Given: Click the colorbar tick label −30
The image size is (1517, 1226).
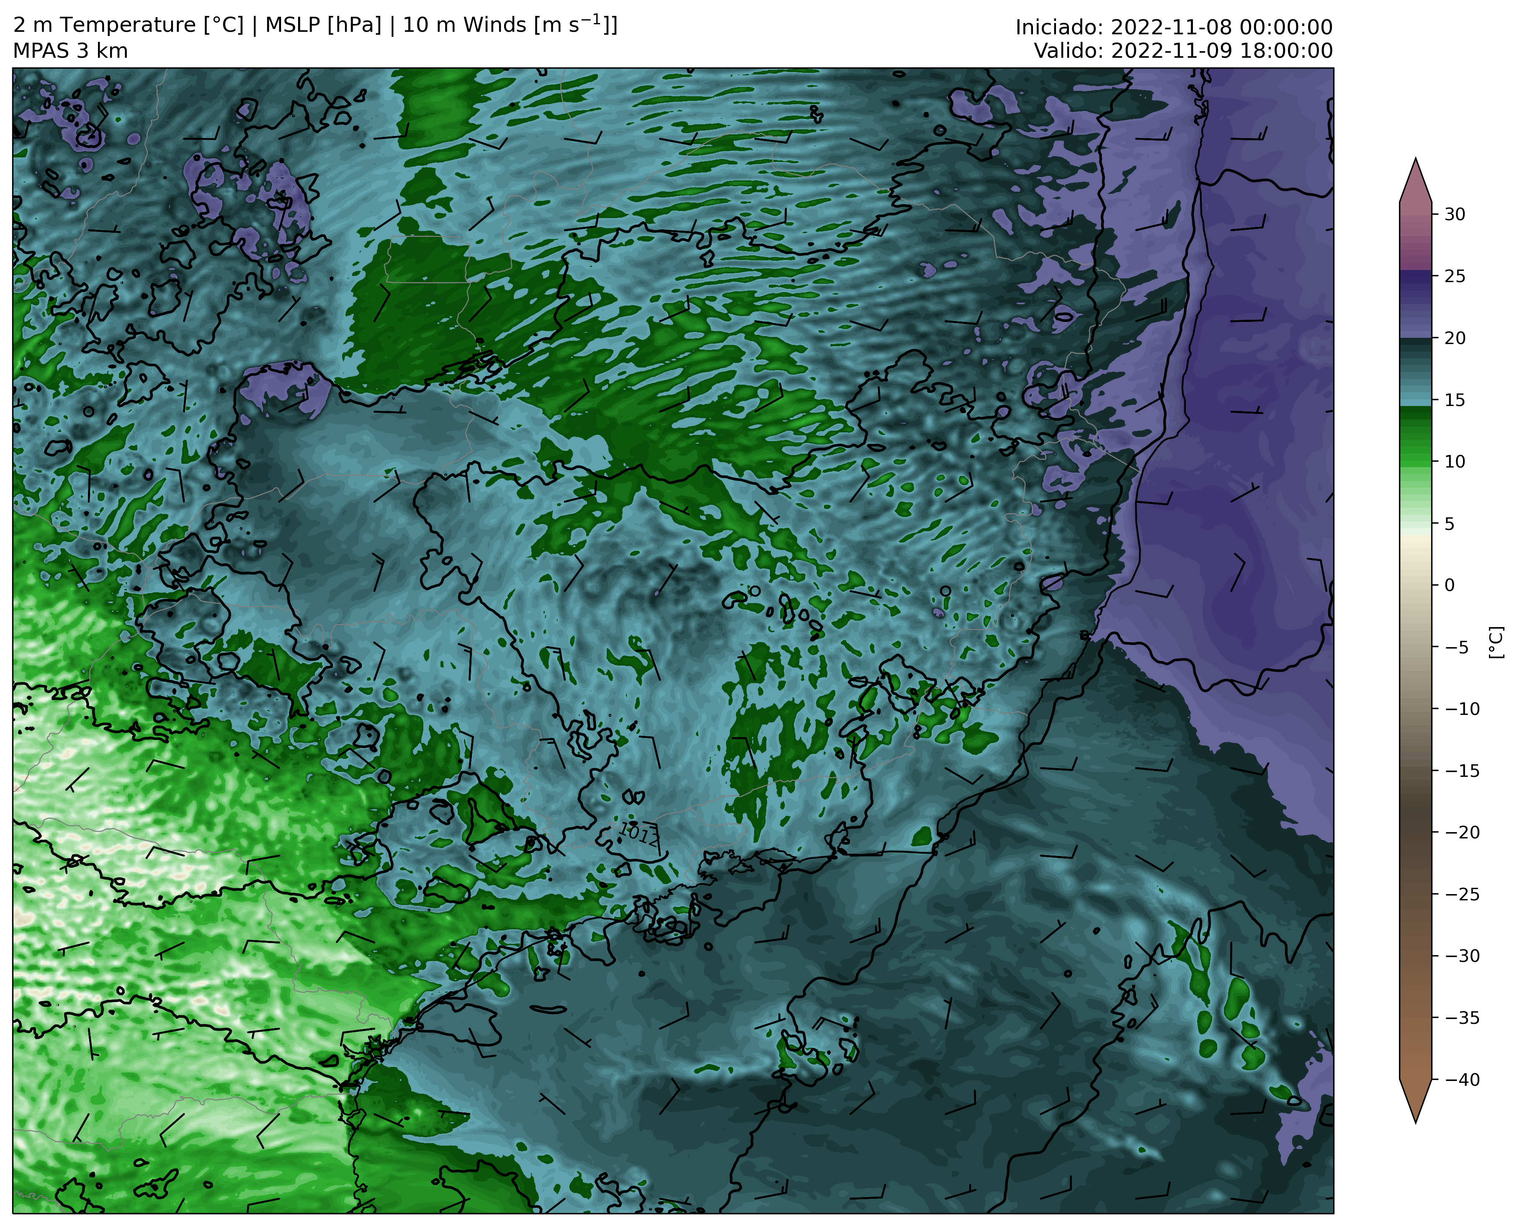Looking at the screenshot, I should point(1461,956).
